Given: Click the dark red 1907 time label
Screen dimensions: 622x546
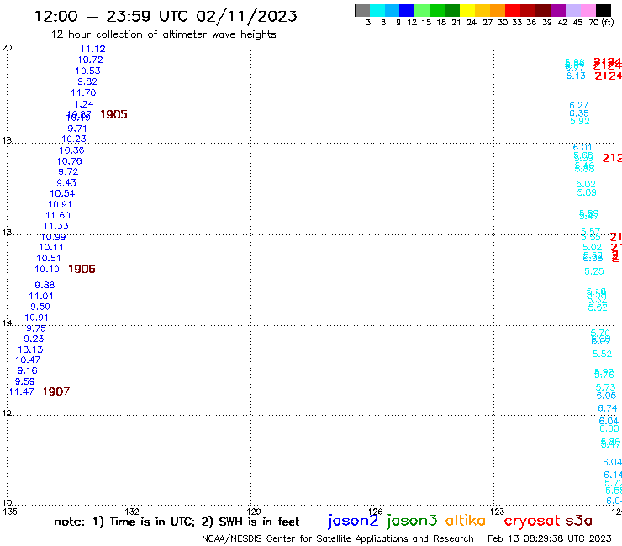Looking at the screenshot, I should [56, 391].
